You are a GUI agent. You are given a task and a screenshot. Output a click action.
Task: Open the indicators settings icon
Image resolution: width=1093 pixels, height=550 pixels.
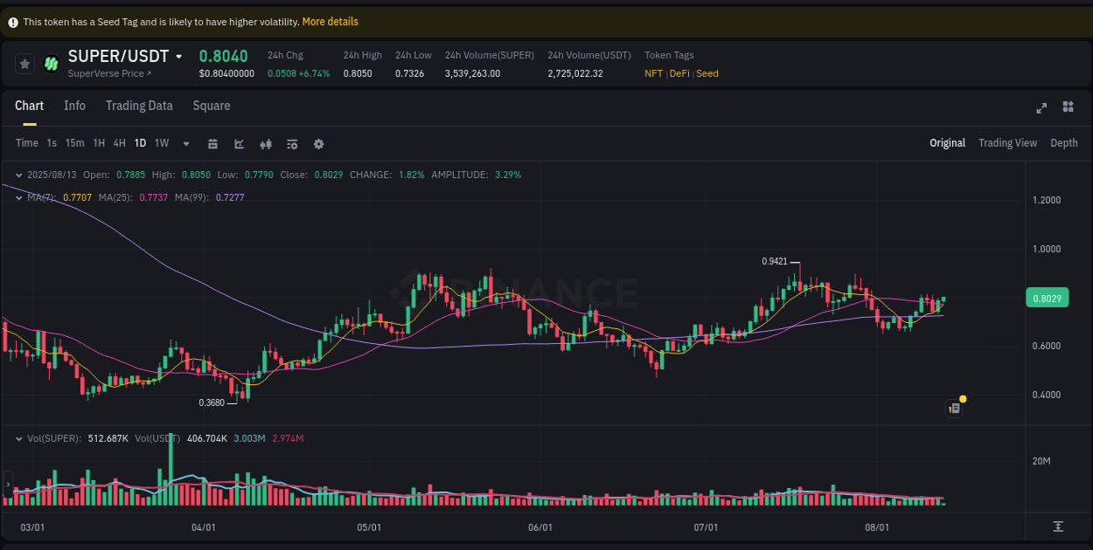click(292, 143)
